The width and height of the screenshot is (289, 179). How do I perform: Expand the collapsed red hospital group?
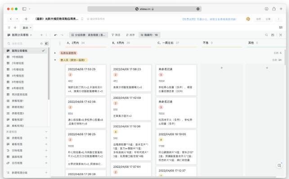55,53
